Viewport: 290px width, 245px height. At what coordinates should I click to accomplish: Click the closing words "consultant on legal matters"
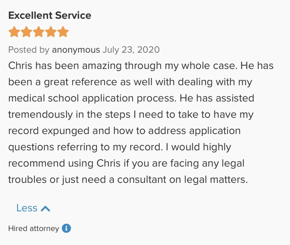[182, 180]
